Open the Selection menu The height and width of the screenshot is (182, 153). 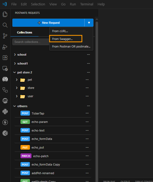pyautogui.click(x=38, y=4)
